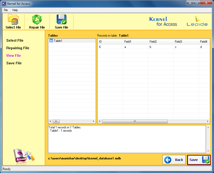The image size is (214, 173).
Task: Select Table1 in the Tables list
Action: coord(72,41)
